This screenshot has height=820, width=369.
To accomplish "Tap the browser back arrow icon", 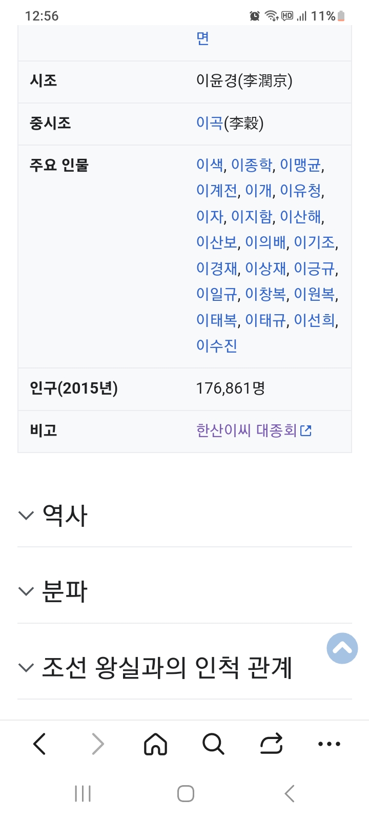I will 40,744.
